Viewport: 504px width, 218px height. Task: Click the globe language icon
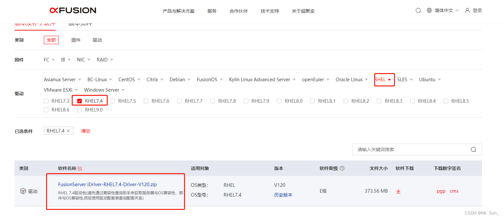pyautogui.click(x=429, y=10)
